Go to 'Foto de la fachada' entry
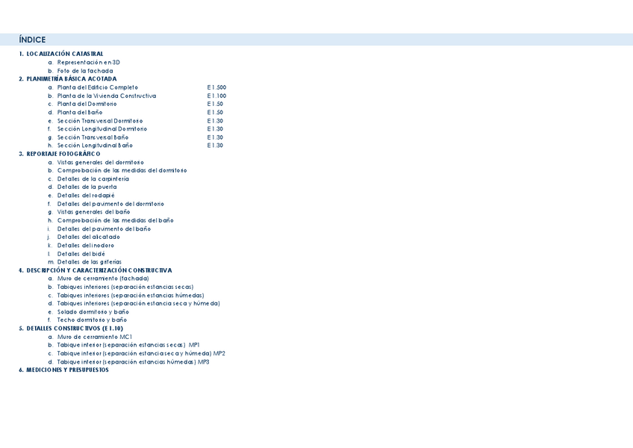The height and width of the screenshot is (448, 633). [x=85, y=71]
